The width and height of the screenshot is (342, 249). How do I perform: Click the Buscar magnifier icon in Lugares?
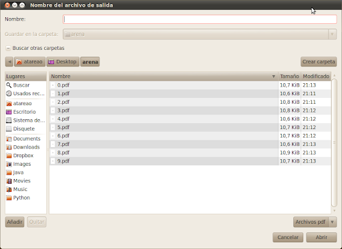click(9, 85)
